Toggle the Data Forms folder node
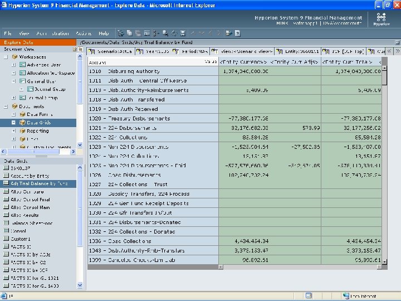401x301 pixels. point(13,114)
